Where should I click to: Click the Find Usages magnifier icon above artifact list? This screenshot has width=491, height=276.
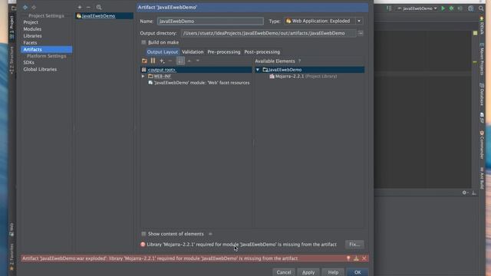point(99,7)
